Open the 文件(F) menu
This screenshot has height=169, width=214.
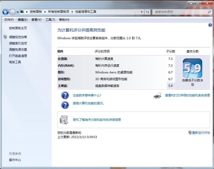(x=9, y=20)
